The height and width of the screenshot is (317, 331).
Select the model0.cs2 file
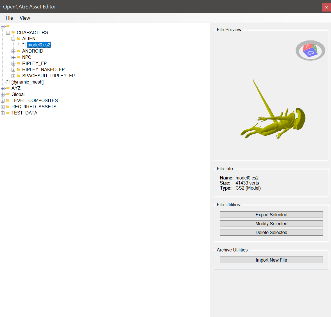[39, 45]
